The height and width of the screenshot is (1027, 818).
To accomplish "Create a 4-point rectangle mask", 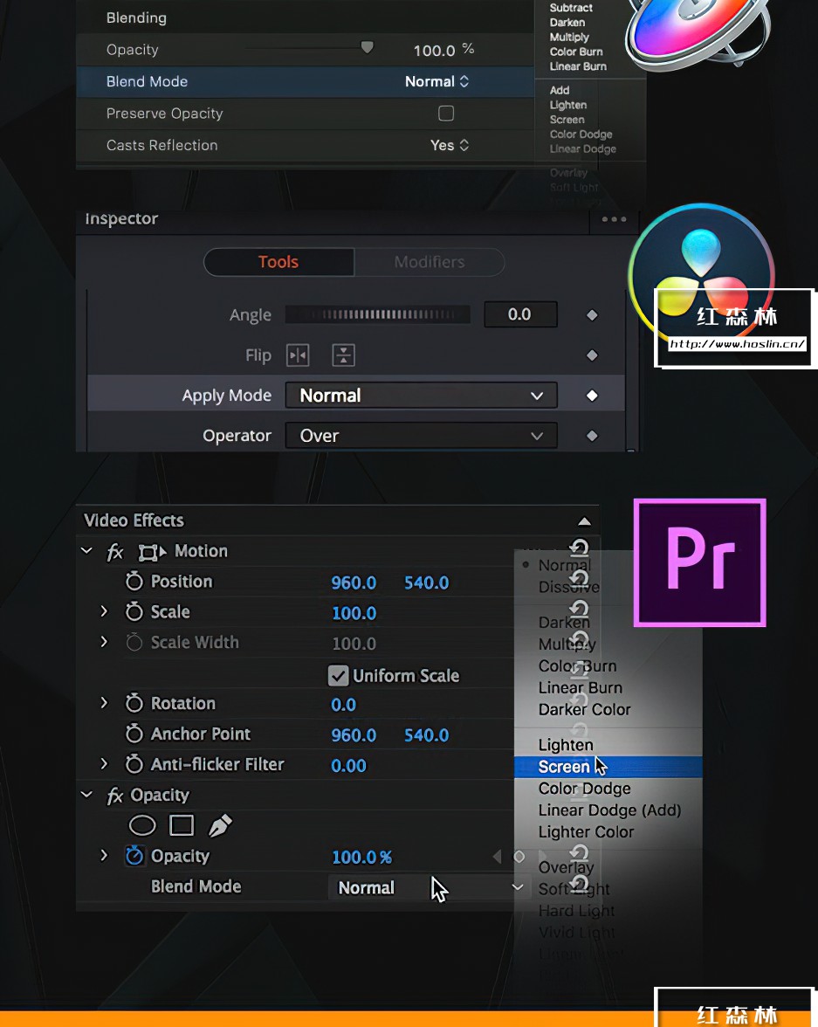I will coord(182,825).
